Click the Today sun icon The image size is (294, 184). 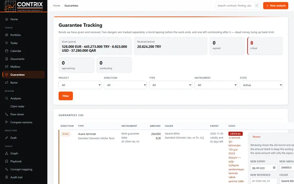click(7, 43)
